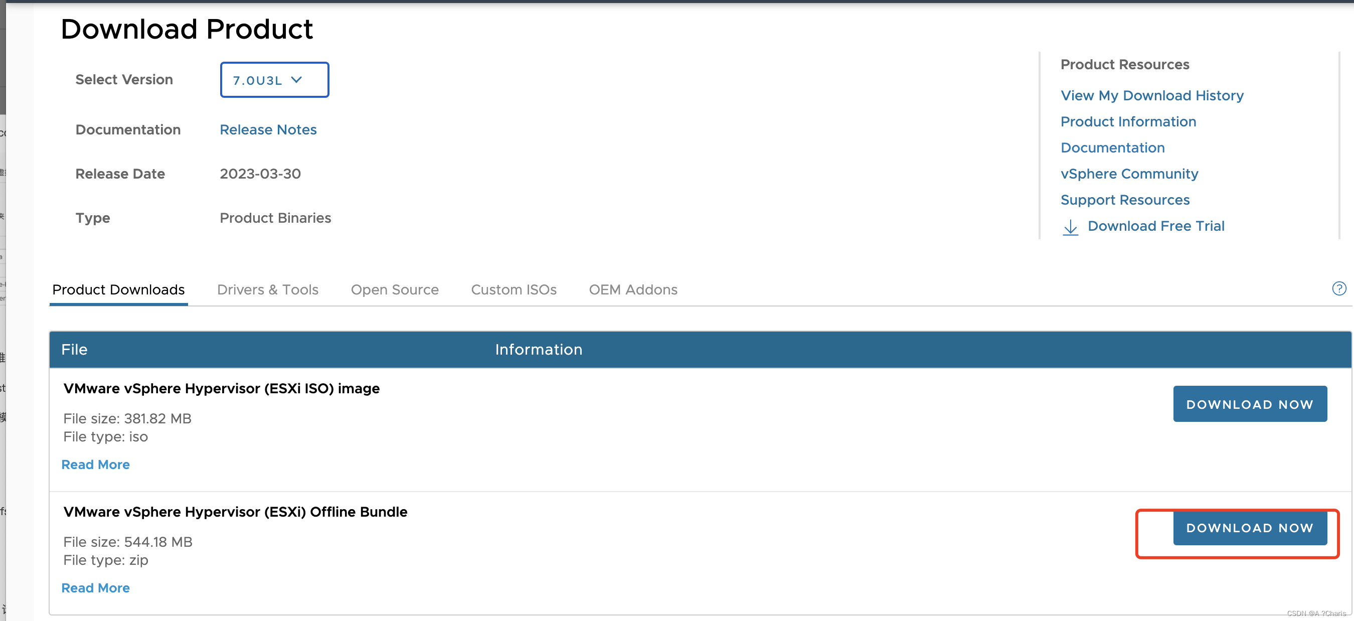This screenshot has height=621, width=1354.
Task: Open the Release Notes documentation link
Action: (268, 129)
